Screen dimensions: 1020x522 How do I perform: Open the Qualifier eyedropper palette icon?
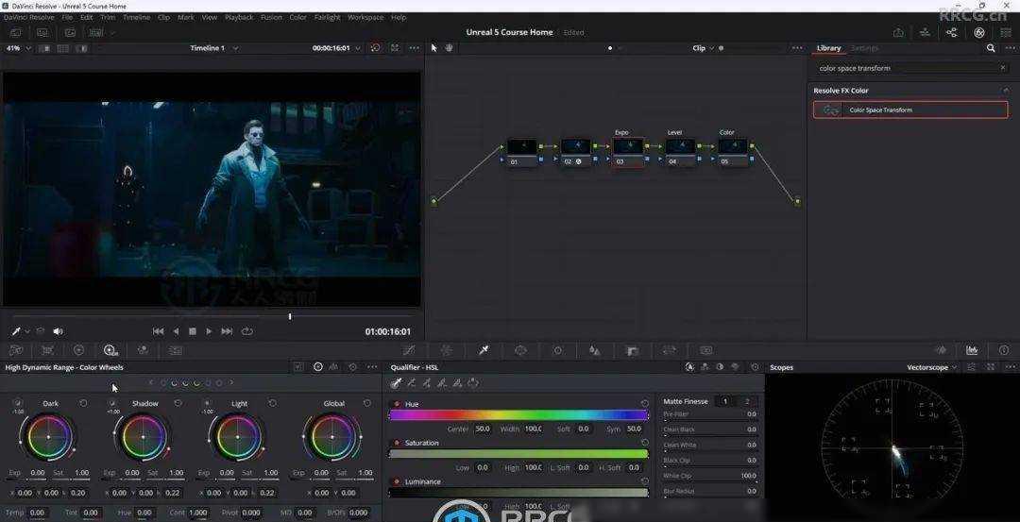(484, 350)
